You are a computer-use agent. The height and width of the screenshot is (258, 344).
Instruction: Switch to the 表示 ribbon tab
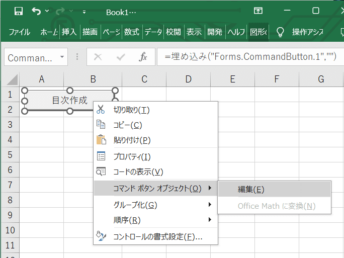194,32
